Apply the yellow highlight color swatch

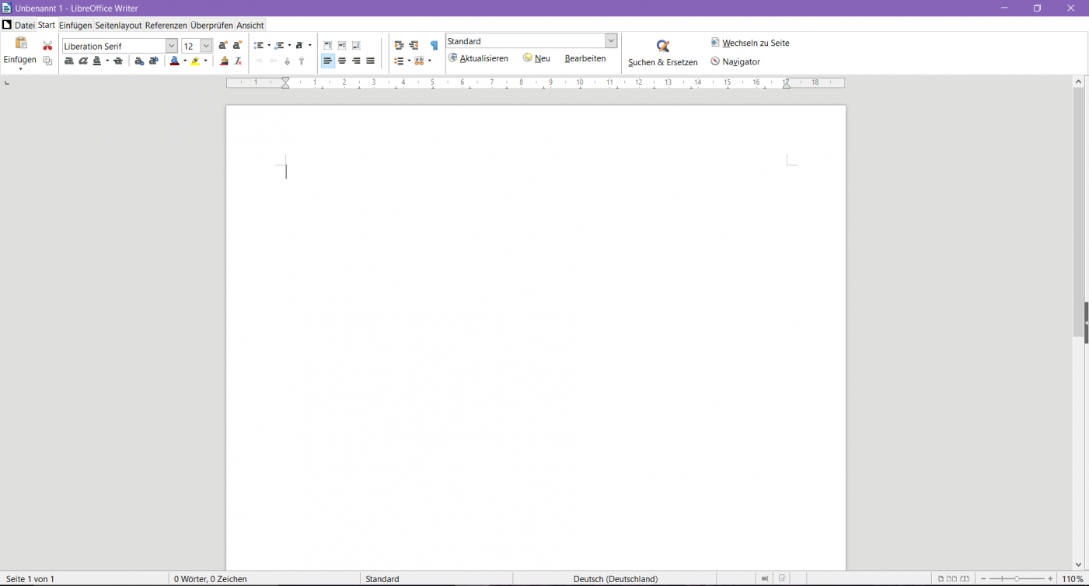click(196, 61)
